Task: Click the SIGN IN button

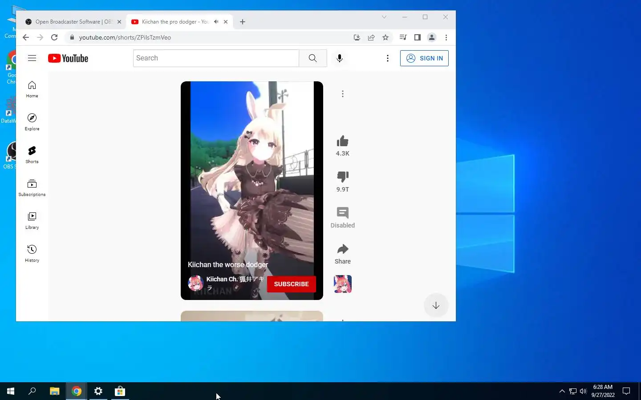Action: (x=424, y=58)
